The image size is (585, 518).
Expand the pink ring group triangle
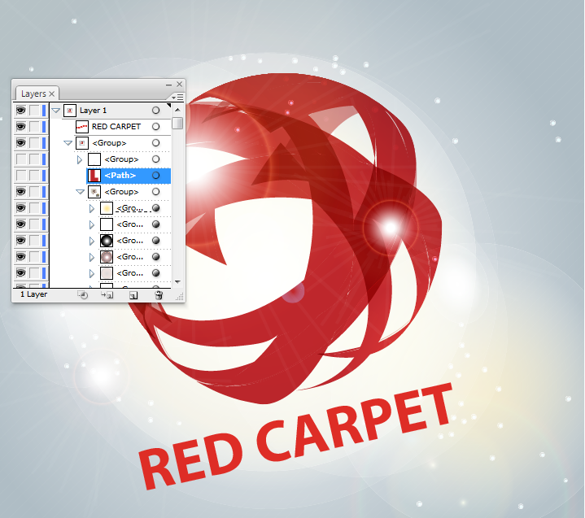[x=92, y=257]
